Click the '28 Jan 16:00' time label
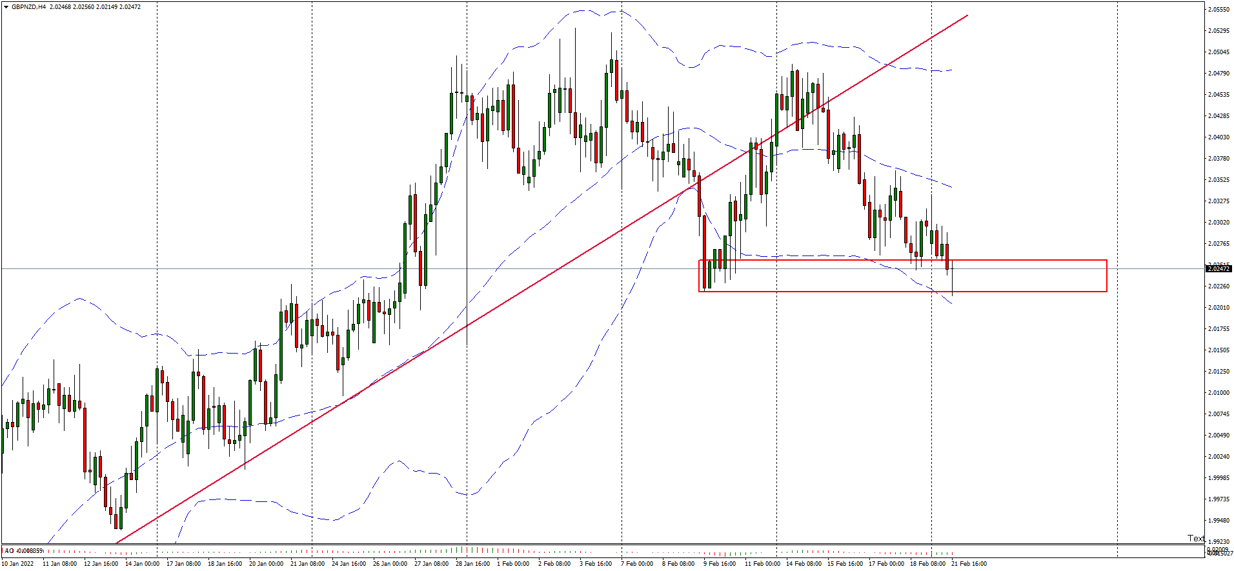 (x=472, y=564)
